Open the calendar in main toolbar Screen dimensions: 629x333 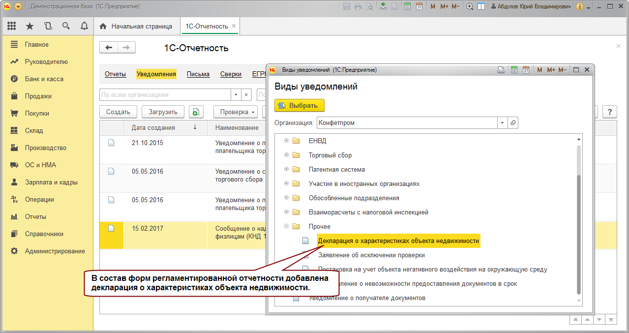[x=419, y=6]
